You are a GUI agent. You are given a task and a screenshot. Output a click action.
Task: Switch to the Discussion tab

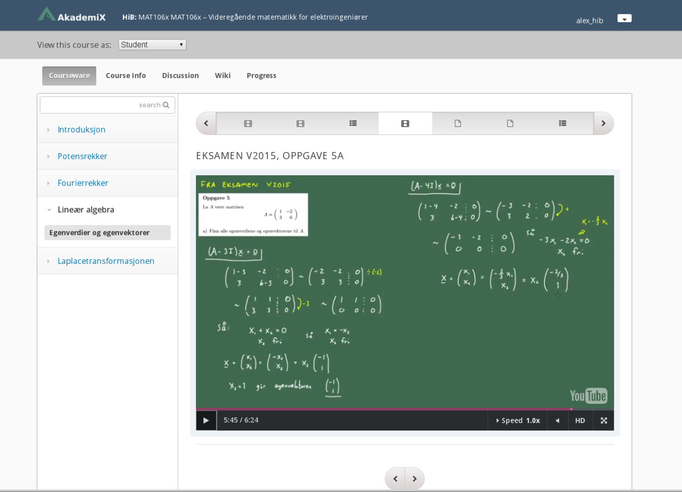coord(180,76)
